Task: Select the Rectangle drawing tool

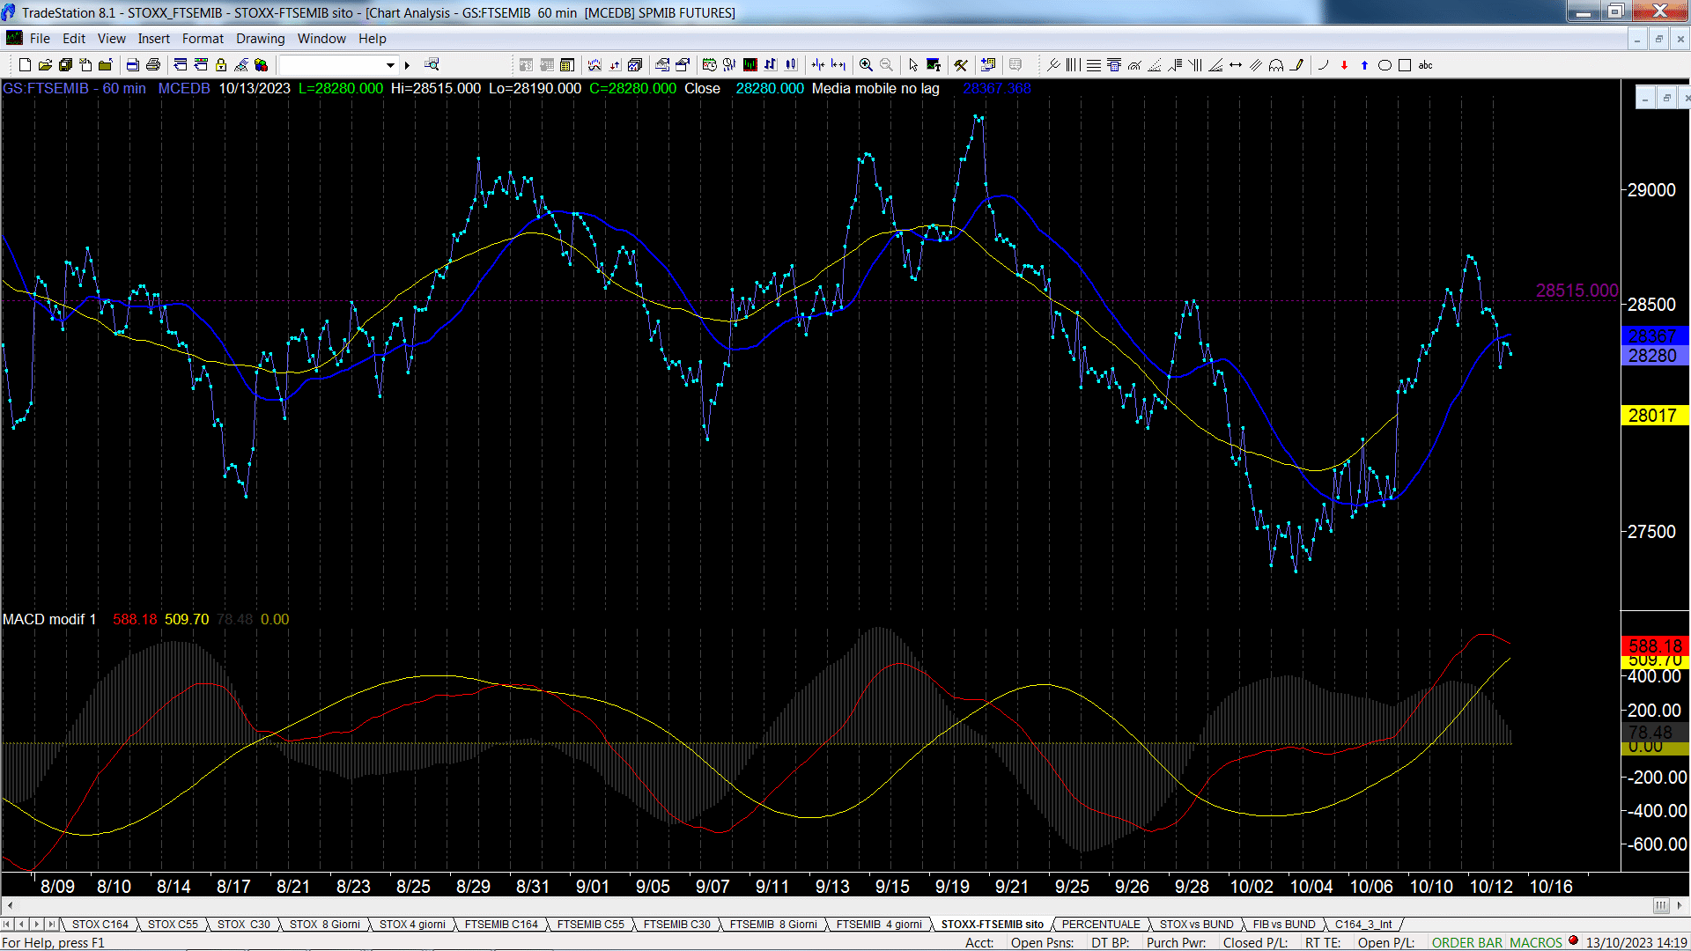Action: 1405,65
